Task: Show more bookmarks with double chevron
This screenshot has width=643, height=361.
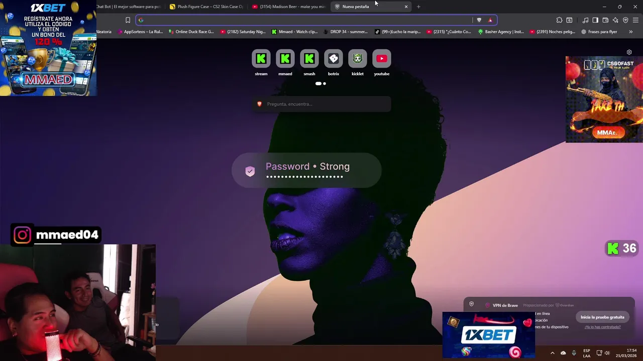Action: coord(630,32)
